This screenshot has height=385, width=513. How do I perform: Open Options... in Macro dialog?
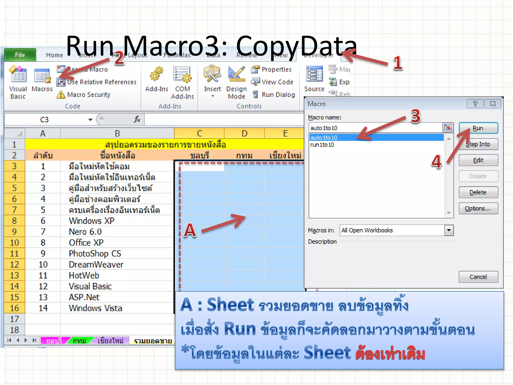(x=478, y=208)
